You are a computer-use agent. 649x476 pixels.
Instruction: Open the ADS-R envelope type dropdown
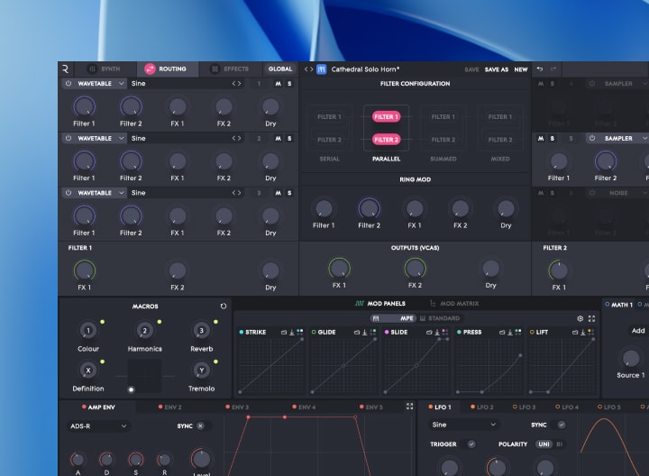(x=97, y=426)
